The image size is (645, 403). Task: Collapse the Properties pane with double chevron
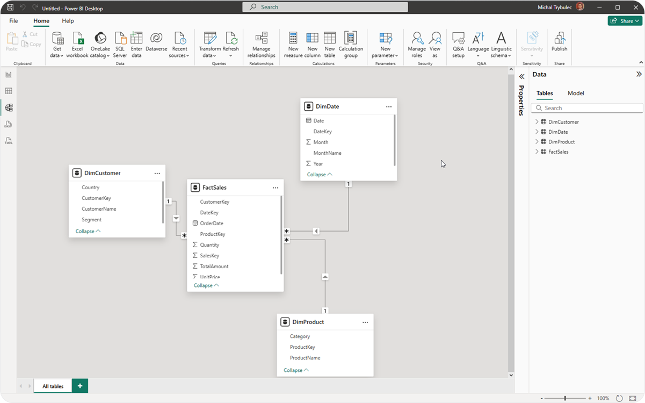(521, 76)
